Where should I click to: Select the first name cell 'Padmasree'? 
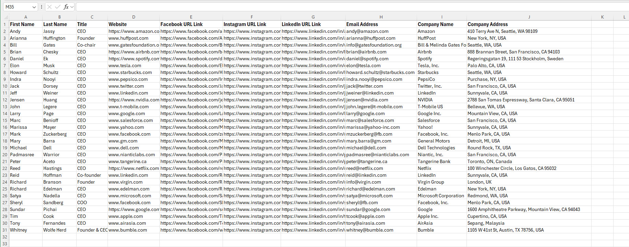click(x=26, y=155)
